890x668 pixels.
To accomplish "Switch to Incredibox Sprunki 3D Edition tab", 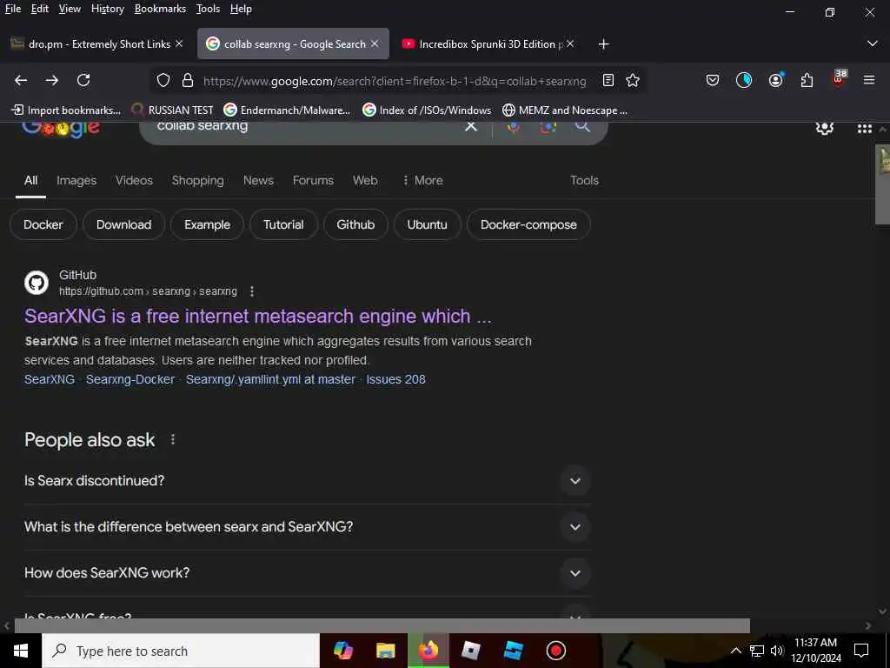I will tap(487, 43).
